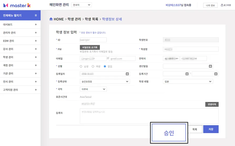Click the 변경이력 button
This screenshot has height=146, width=235.
[x=212, y=104]
